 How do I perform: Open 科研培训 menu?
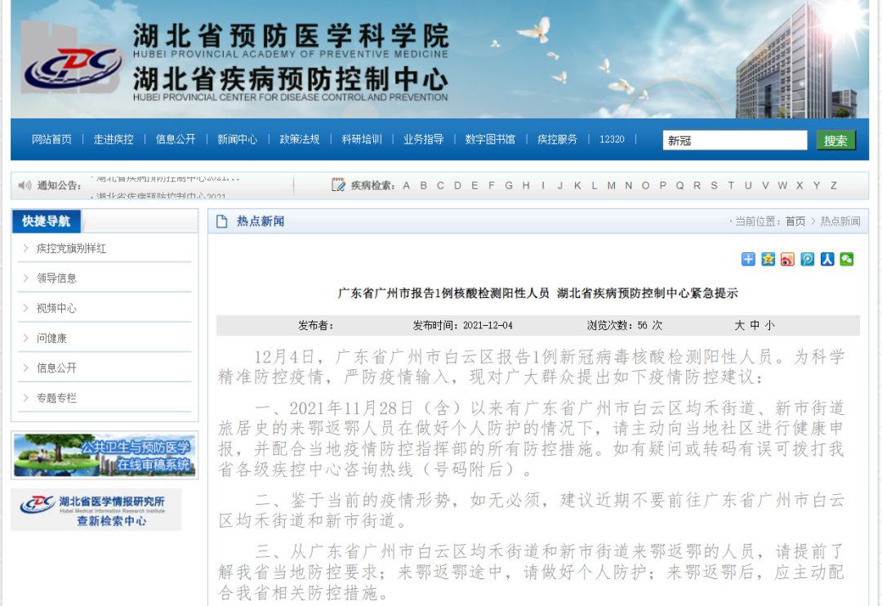click(x=362, y=139)
